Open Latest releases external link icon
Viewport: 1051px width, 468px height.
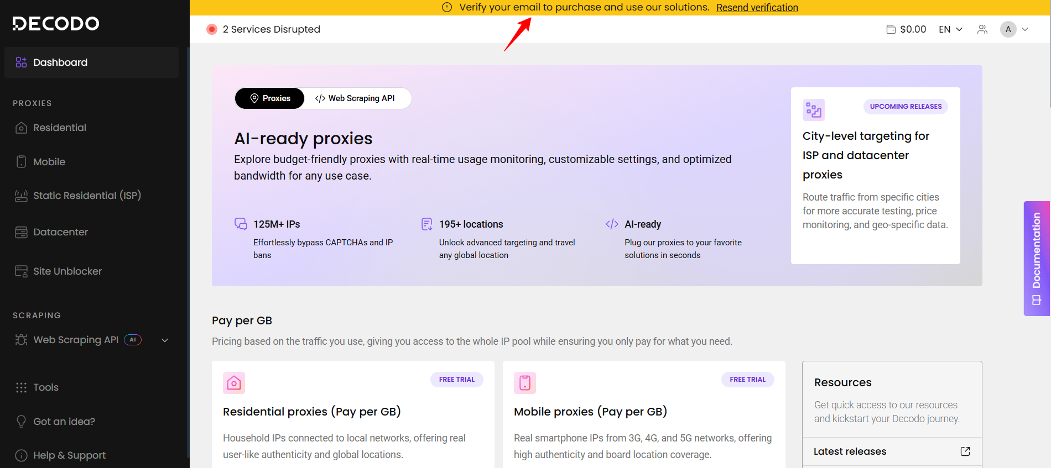(965, 451)
